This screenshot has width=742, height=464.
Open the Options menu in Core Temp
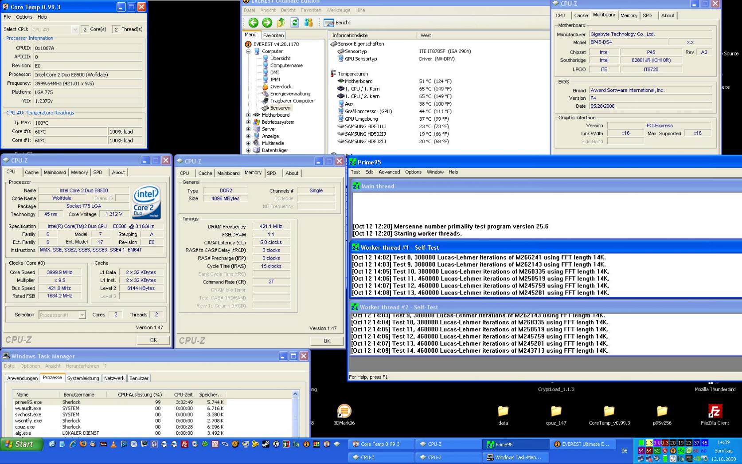(x=24, y=17)
